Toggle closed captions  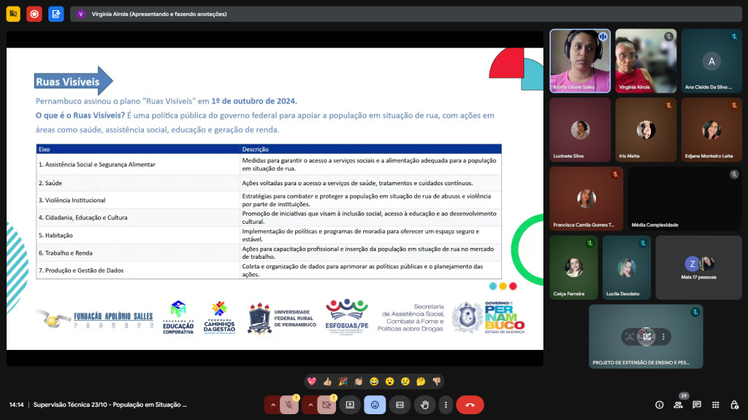(x=400, y=405)
